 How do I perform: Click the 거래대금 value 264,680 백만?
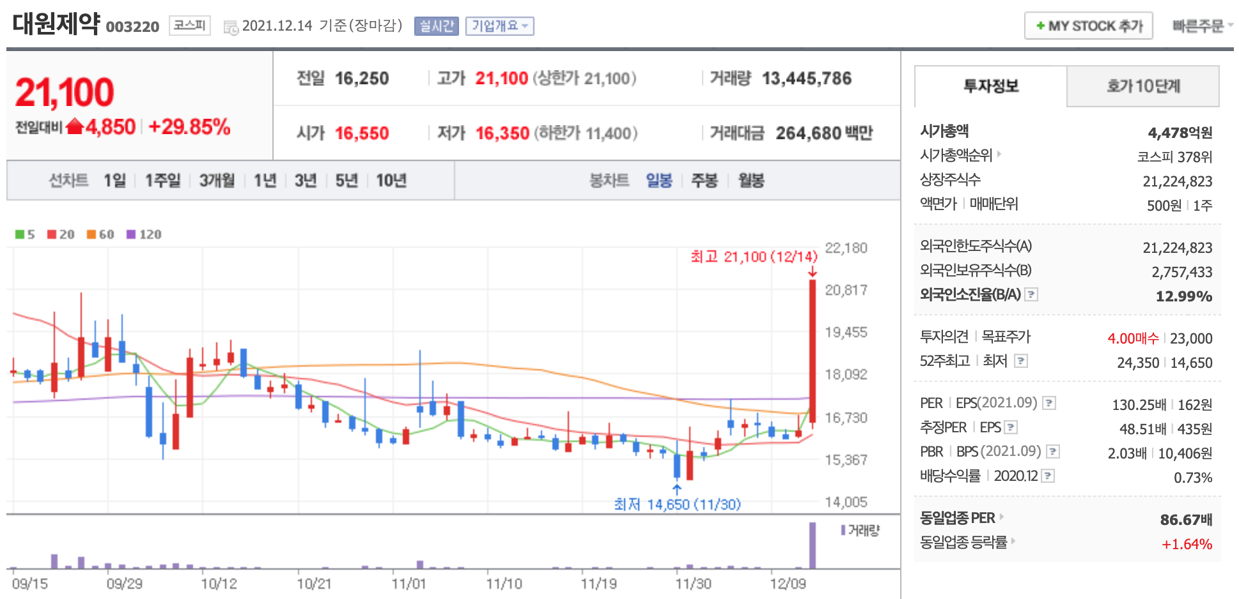point(824,133)
